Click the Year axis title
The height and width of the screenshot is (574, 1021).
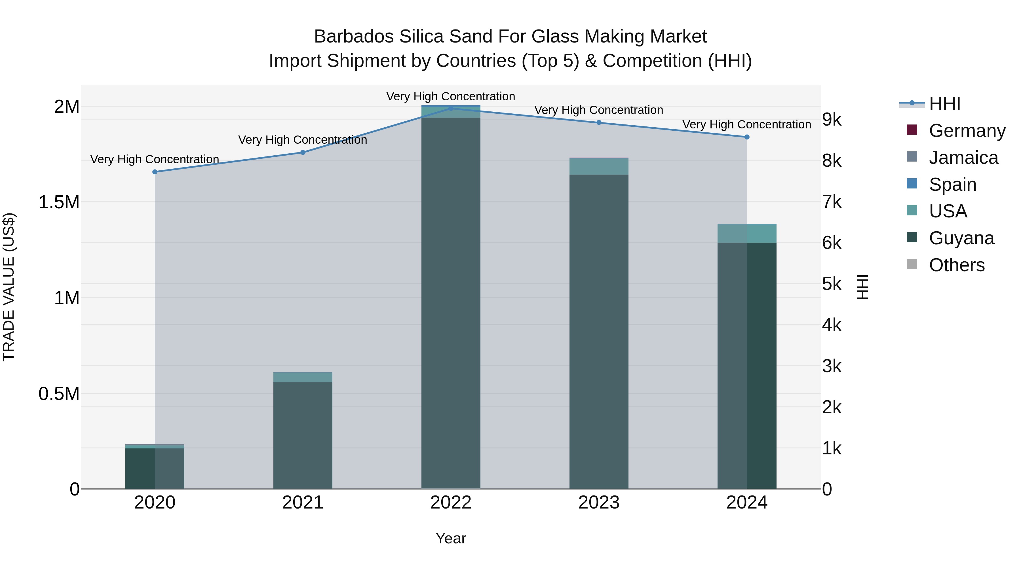coord(451,538)
